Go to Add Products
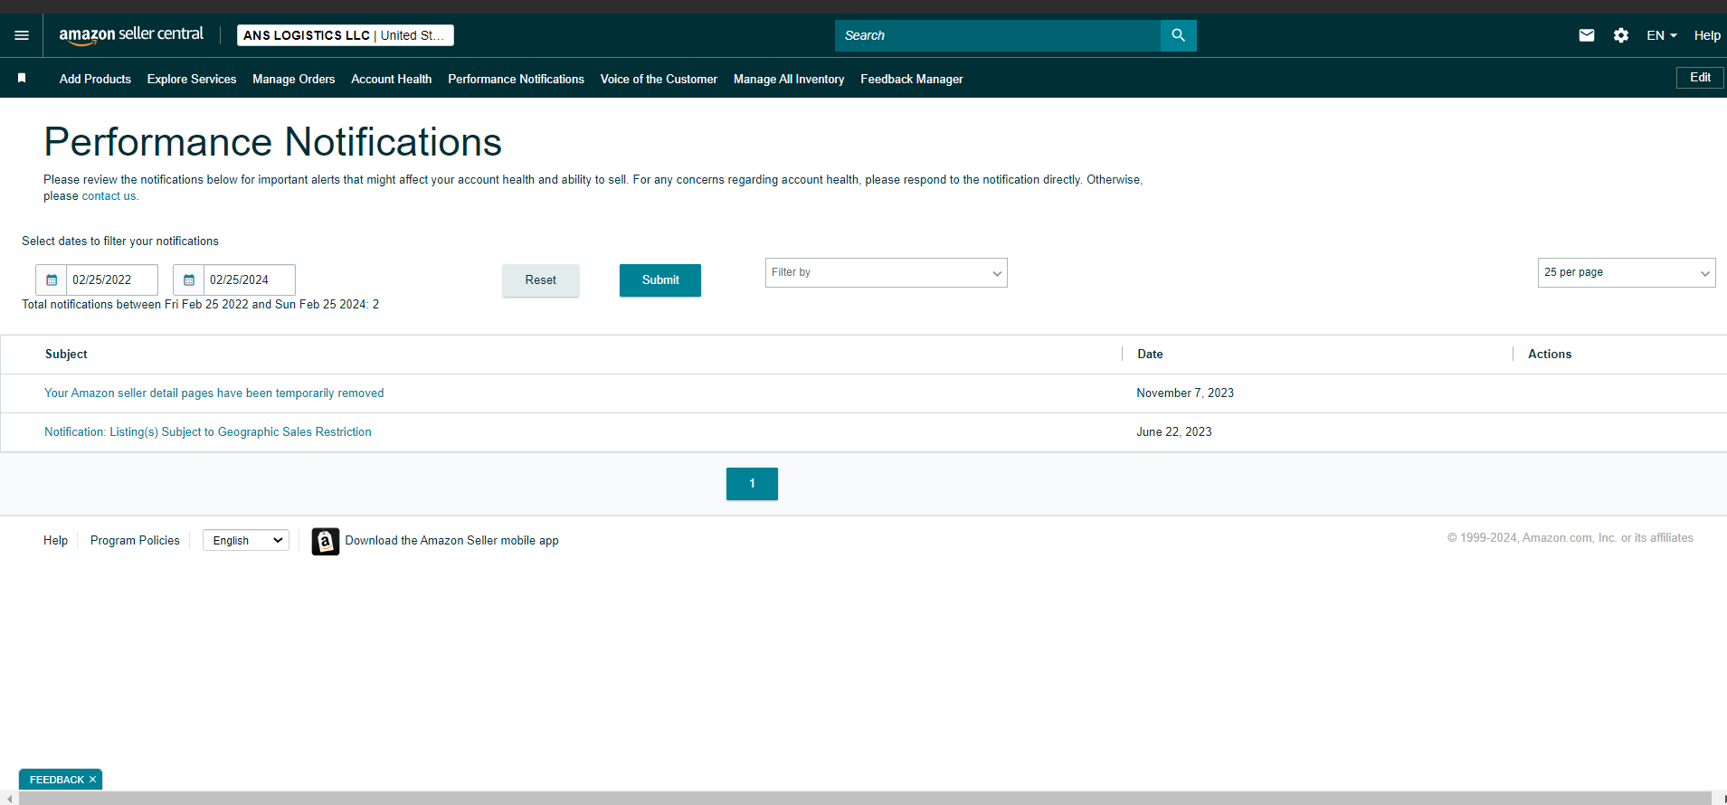 (95, 80)
